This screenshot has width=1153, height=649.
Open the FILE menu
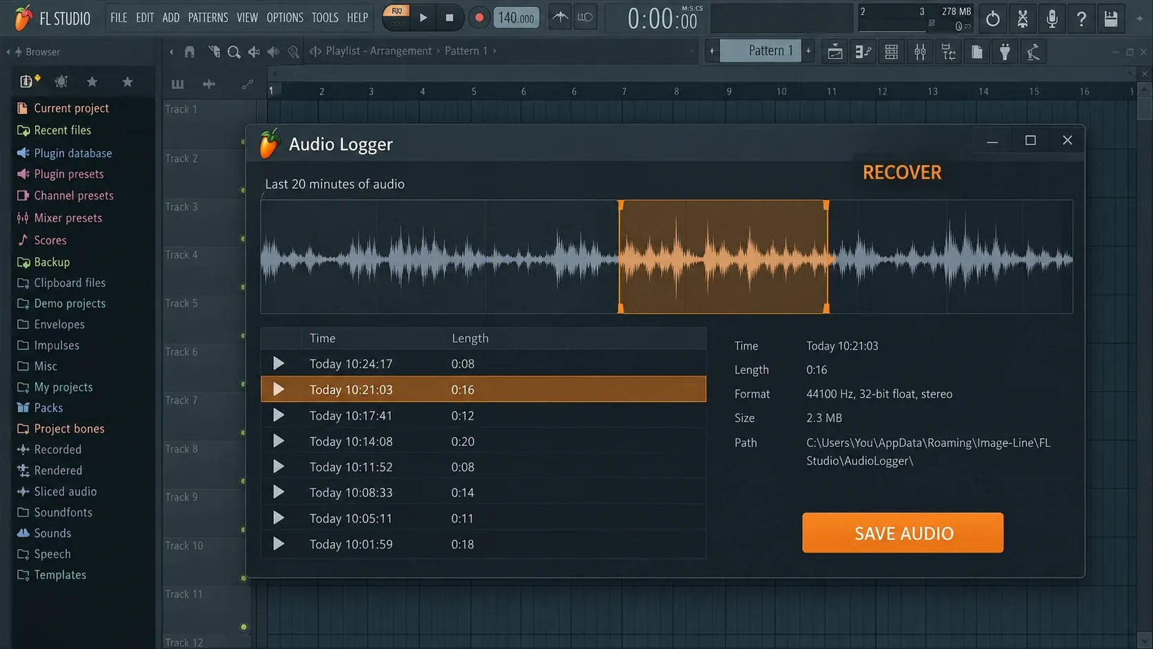pos(119,18)
